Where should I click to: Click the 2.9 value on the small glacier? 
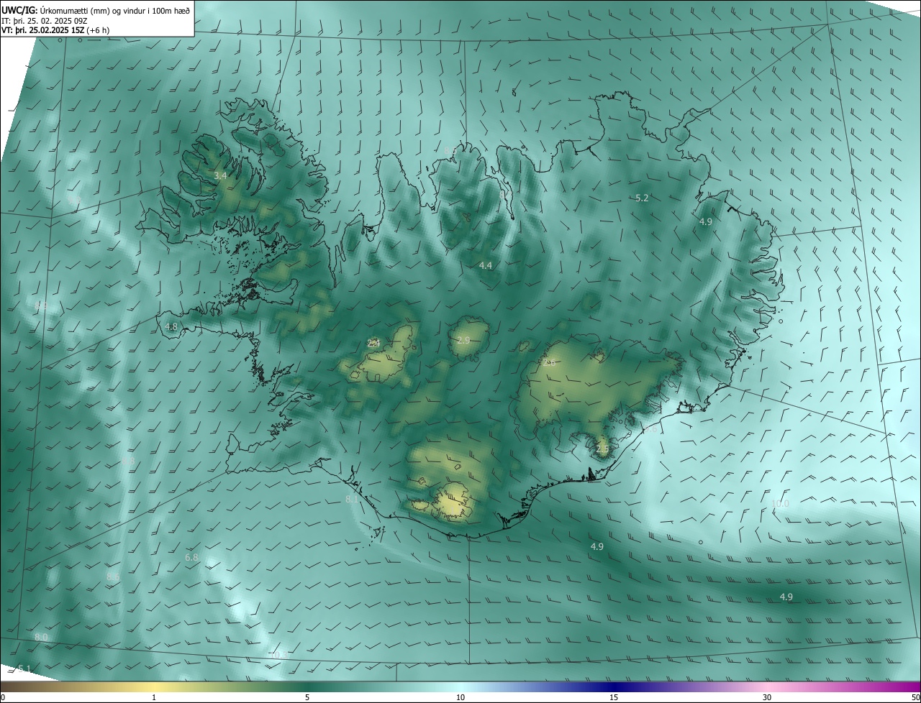pyautogui.click(x=463, y=340)
